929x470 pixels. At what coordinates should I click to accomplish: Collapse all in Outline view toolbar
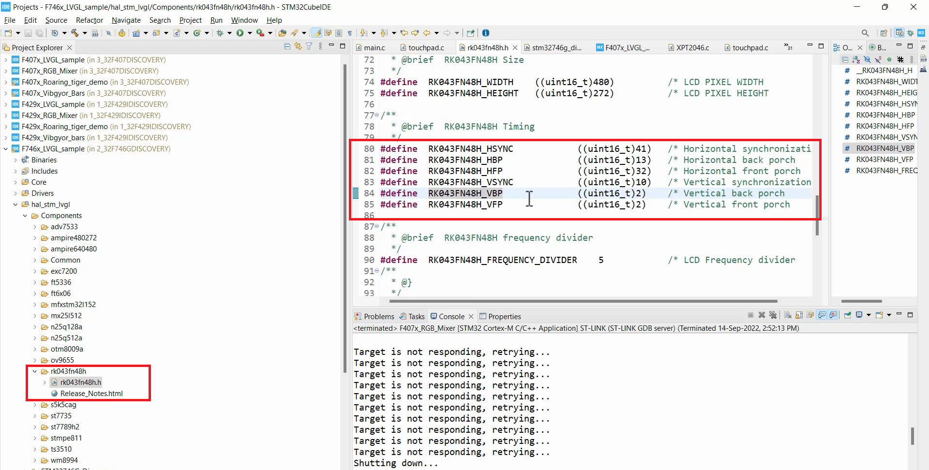point(845,59)
